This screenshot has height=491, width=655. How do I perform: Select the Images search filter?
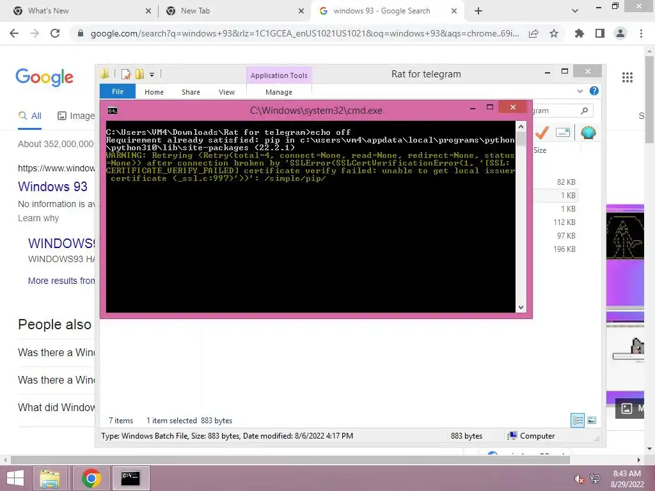pos(76,116)
